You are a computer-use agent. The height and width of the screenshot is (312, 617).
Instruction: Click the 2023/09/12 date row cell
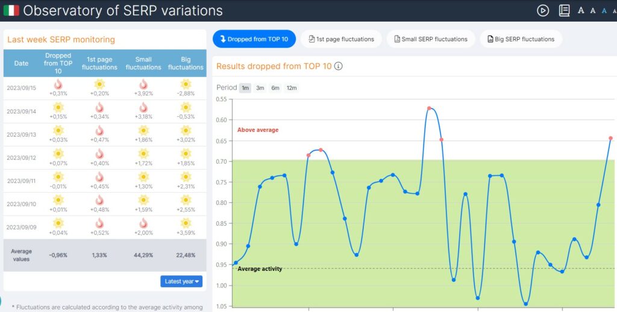[x=21, y=158]
